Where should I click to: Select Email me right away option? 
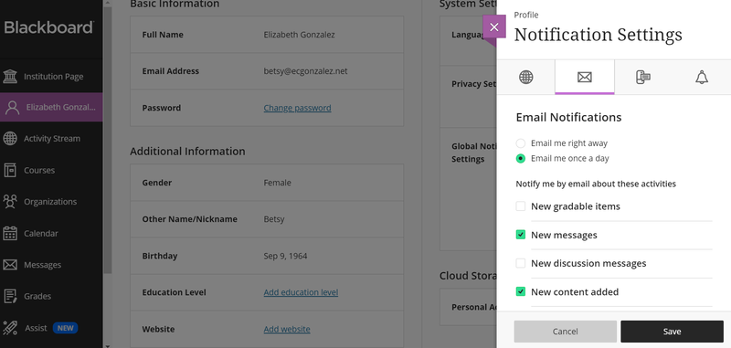(x=520, y=143)
